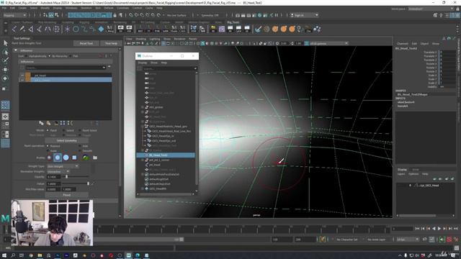Viewport: 461px width, 259px height.
Task: Open File Explorer from the taskbar
Action: (40, 255)
